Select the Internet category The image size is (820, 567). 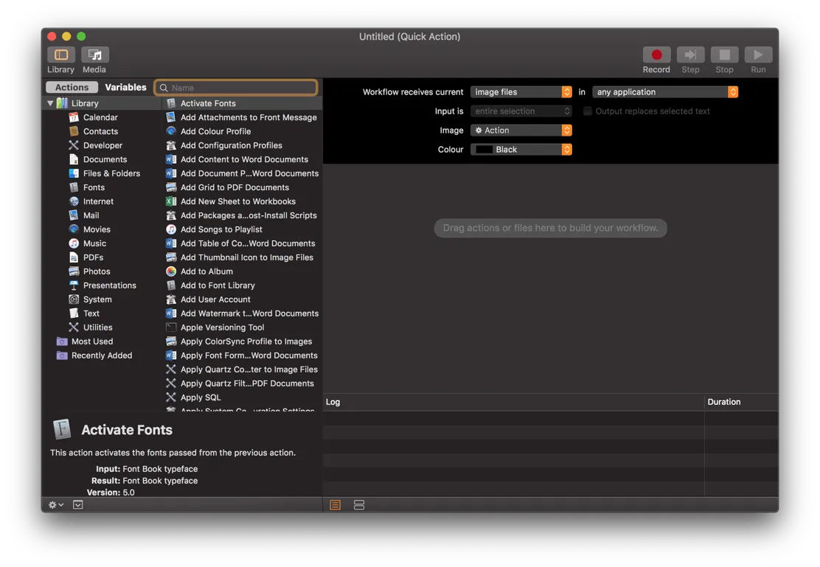(98, 201)
